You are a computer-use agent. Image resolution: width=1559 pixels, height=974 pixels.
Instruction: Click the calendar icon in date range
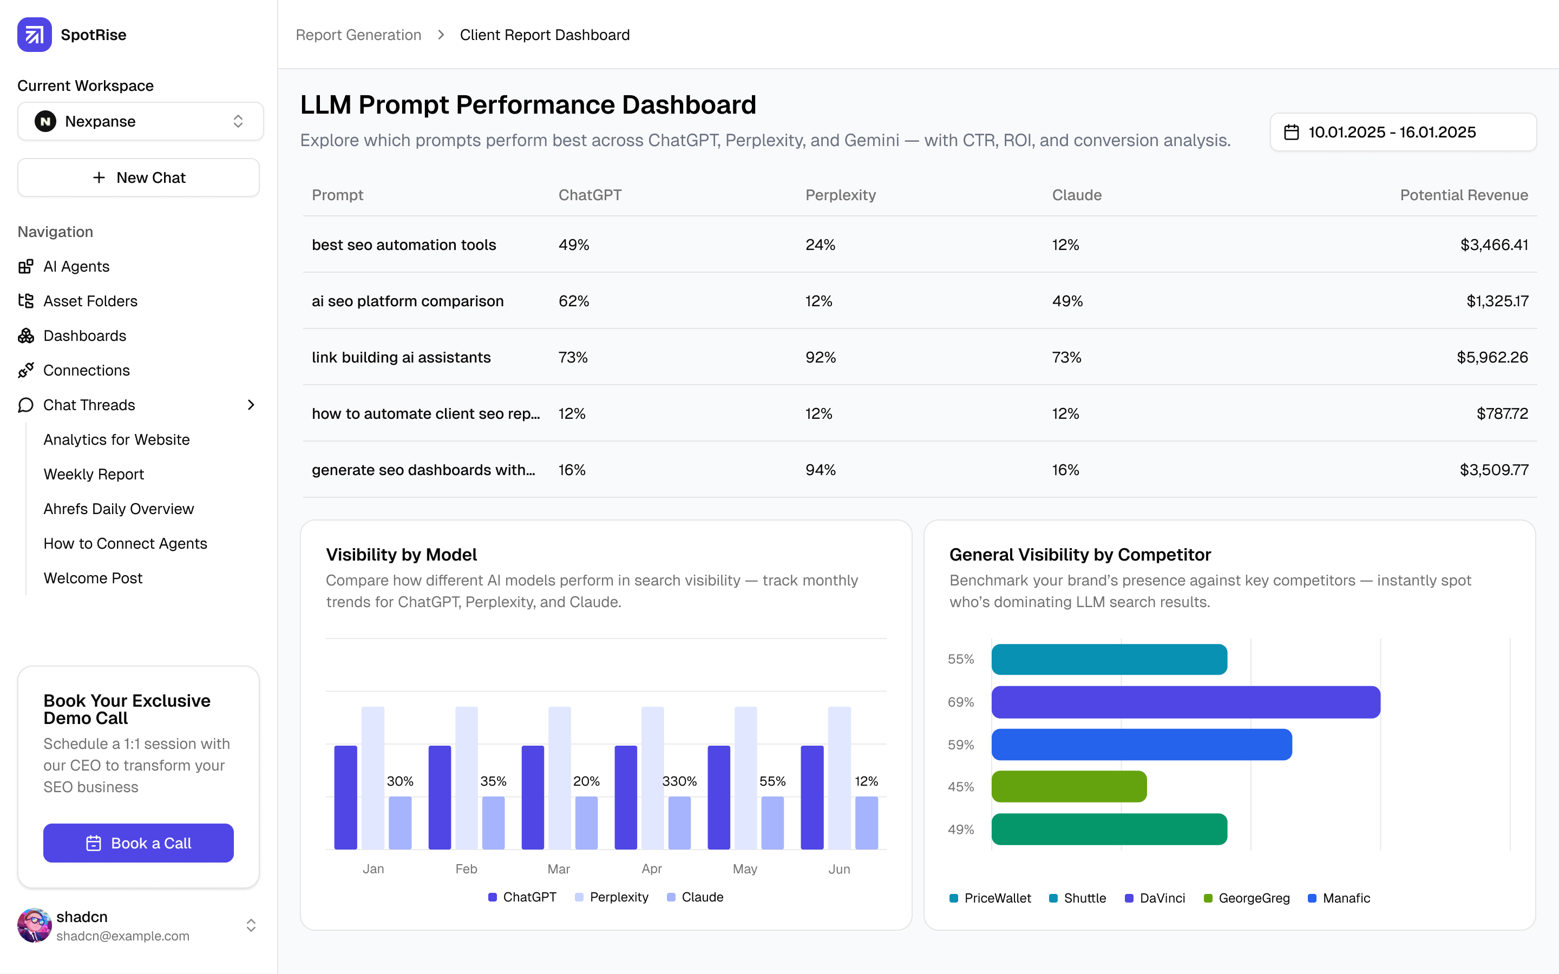tap(1291, 132)
